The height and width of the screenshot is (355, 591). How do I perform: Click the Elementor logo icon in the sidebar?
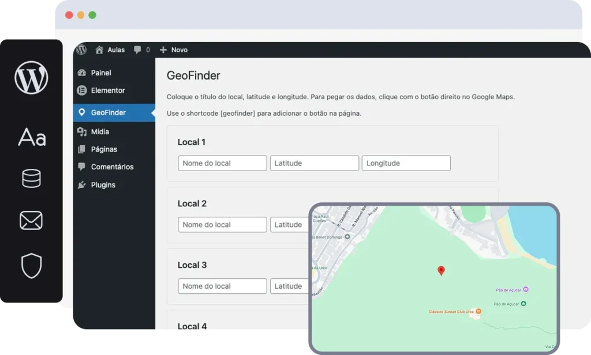(x=82, y=90)
